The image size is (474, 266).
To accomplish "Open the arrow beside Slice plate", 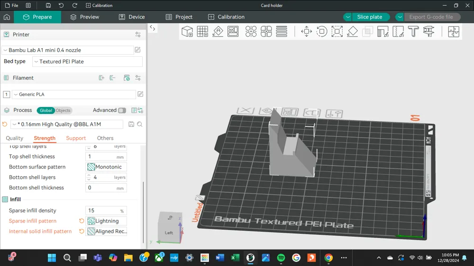I will coord(347,17).
